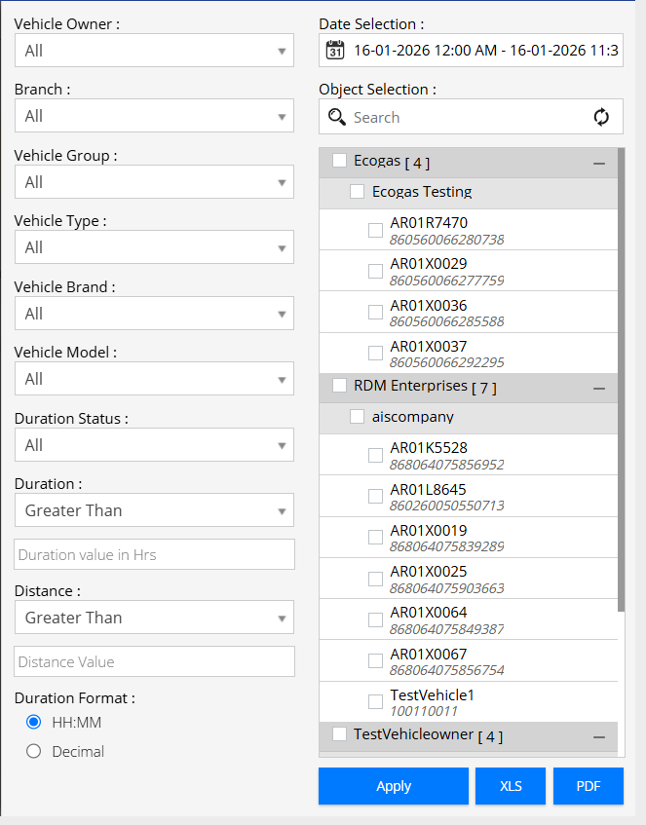Click the refresh icon beside Search

pyautogui.click(x=601, y=118)
